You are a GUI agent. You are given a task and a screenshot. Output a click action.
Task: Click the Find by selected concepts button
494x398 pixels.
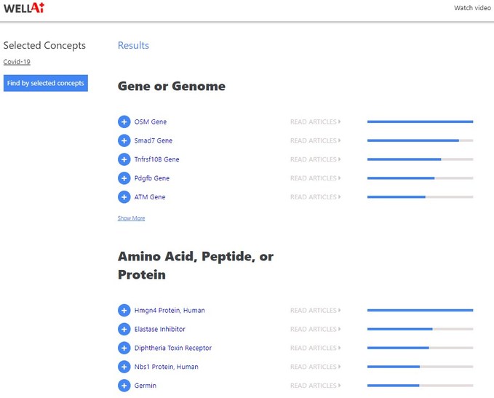(x=46, y=83)
